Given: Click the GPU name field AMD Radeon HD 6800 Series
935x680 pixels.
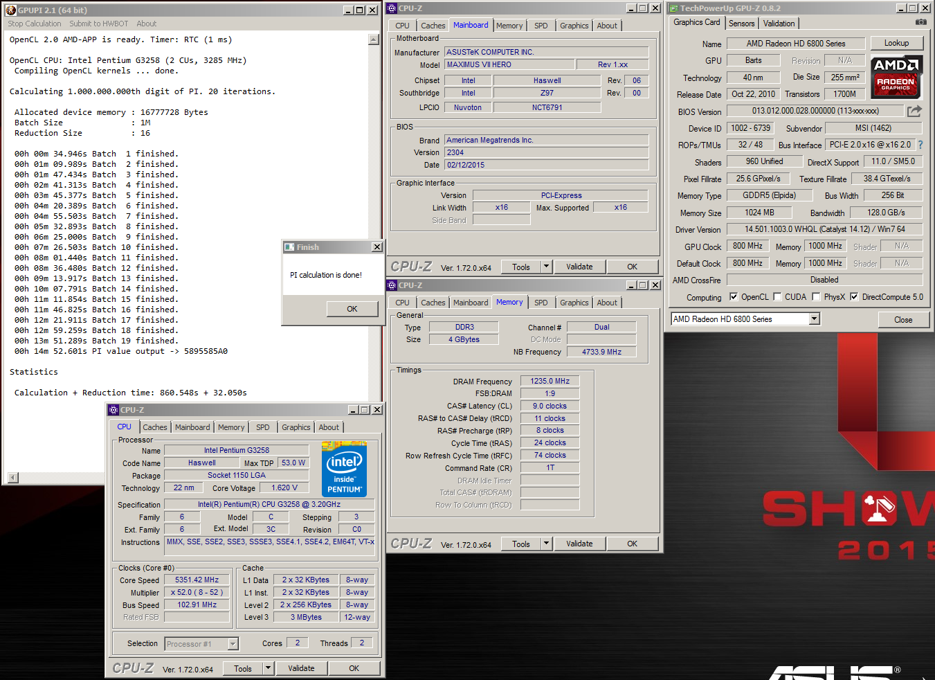Looking at the screenshot, I should (x=796, y=43).
